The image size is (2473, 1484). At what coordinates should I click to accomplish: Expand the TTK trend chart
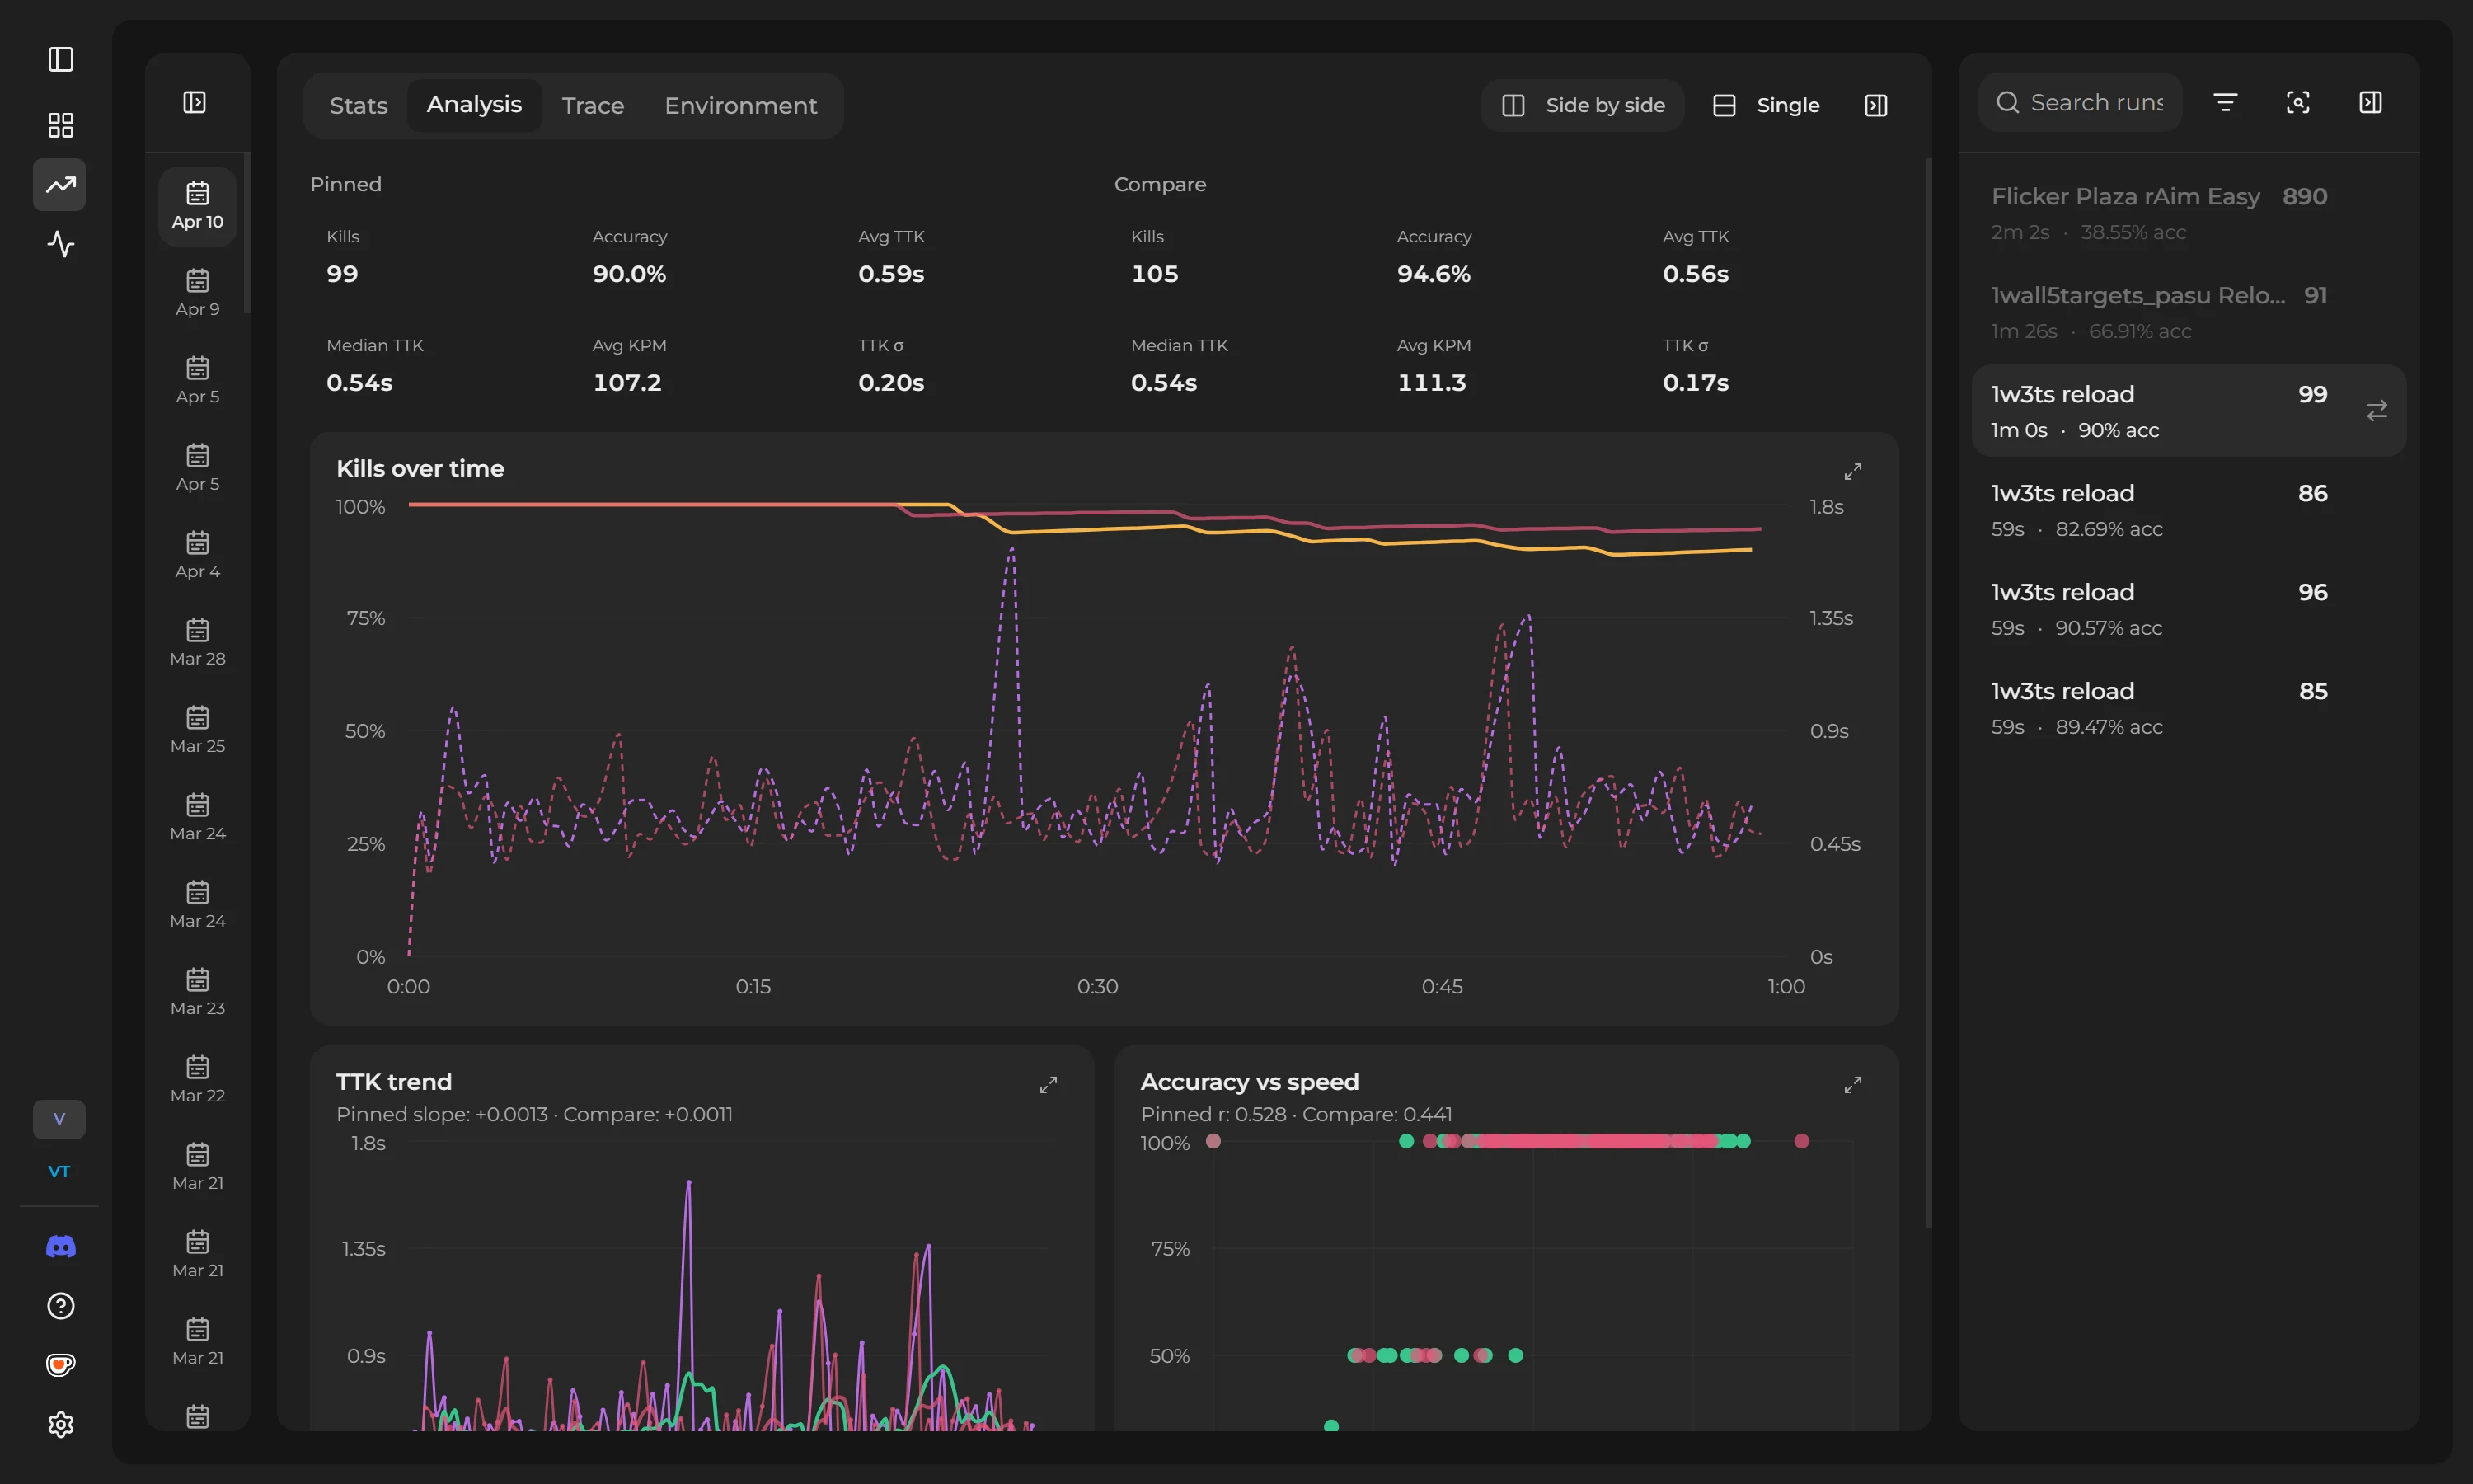point(1048,1085)
